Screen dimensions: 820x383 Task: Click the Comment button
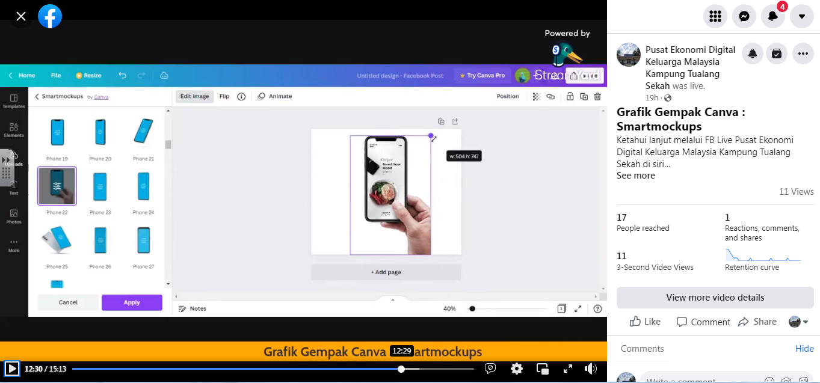[703, 322]
